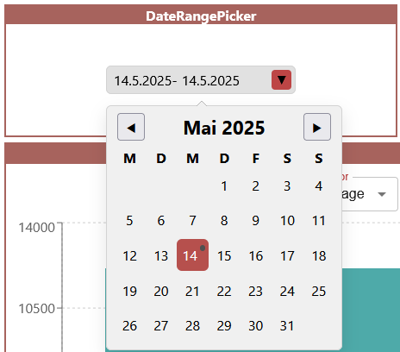Select day 31 in the calendar

pos(287,325)
